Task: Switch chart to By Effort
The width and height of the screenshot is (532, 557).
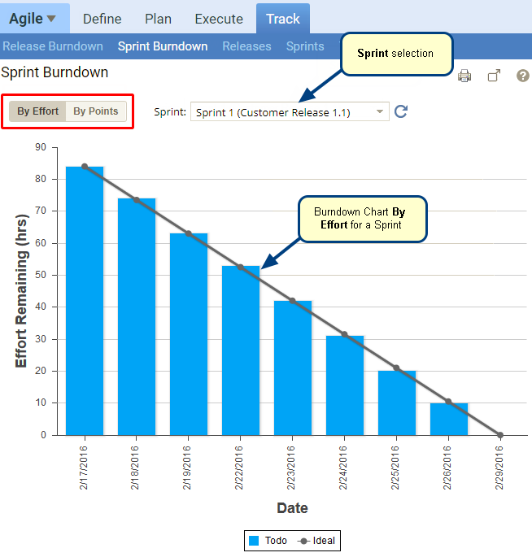Action: point(38,111)
